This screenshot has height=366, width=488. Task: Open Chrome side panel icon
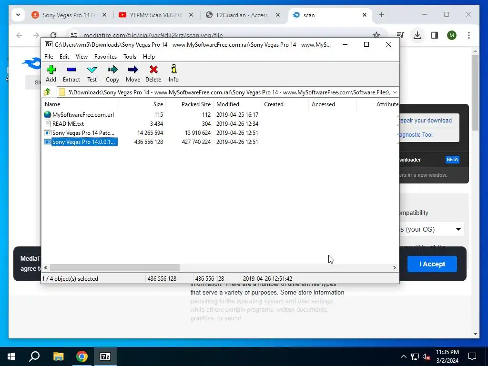[x=435, y=35]
